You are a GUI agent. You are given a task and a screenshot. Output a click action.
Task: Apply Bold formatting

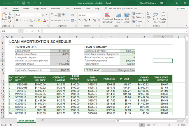(x=17, y=20)
